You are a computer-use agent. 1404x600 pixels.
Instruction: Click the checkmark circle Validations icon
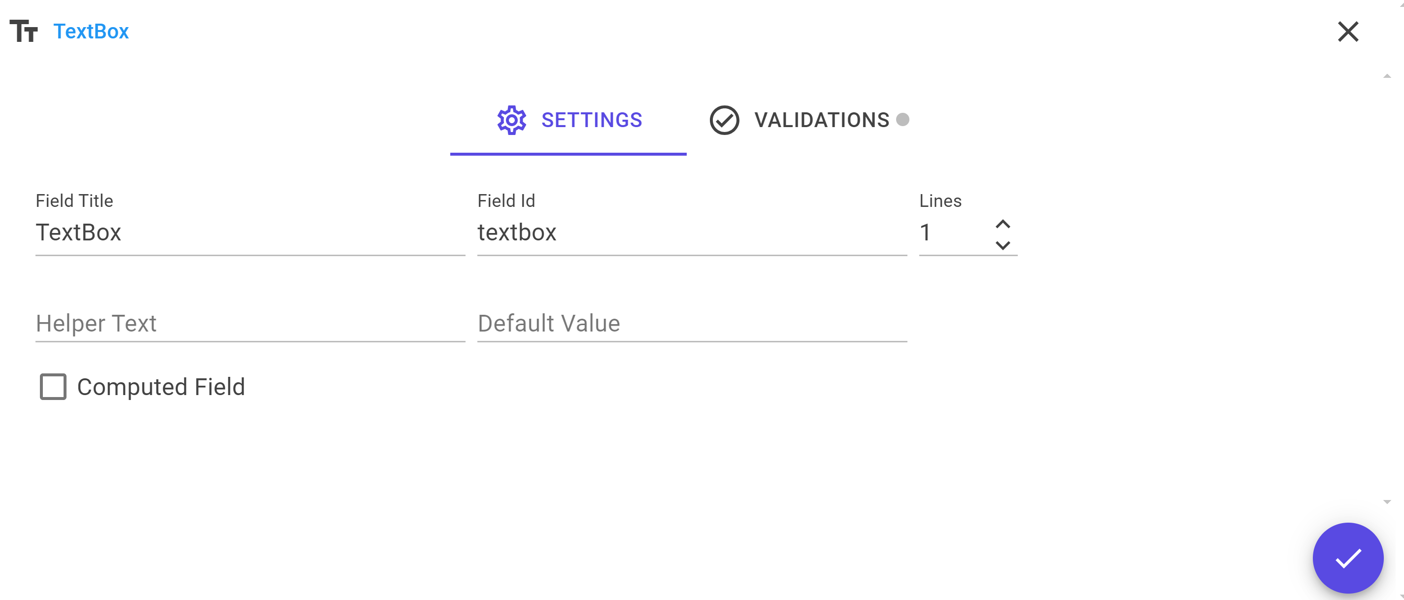724,120
